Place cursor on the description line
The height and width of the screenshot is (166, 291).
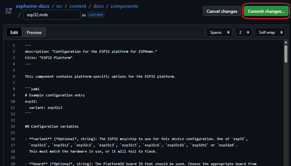pyautogui.click(x=91, y=51)
